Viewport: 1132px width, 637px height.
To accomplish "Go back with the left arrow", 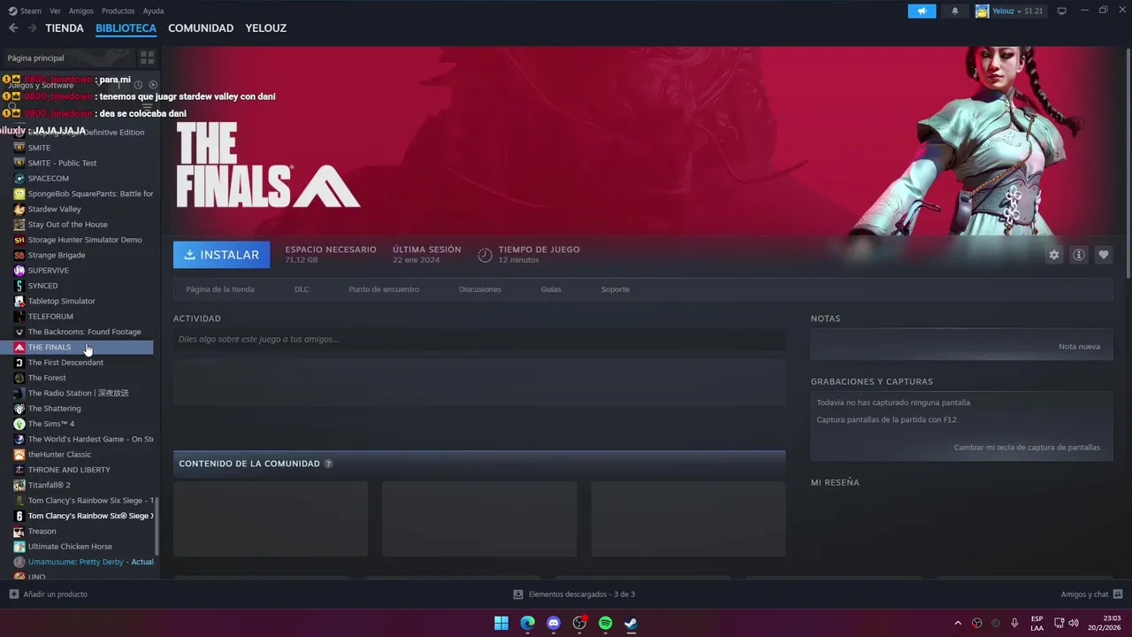I will point(13,28).
